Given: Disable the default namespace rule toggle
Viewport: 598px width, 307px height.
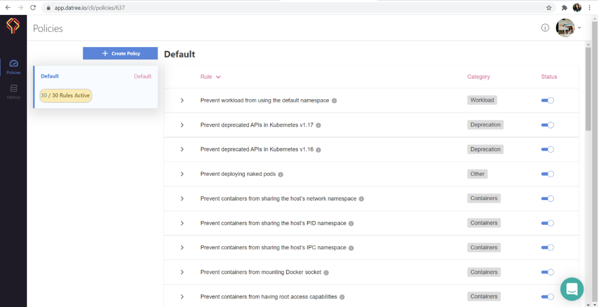Looking at the screenshot, I should (x=547, y=100).
